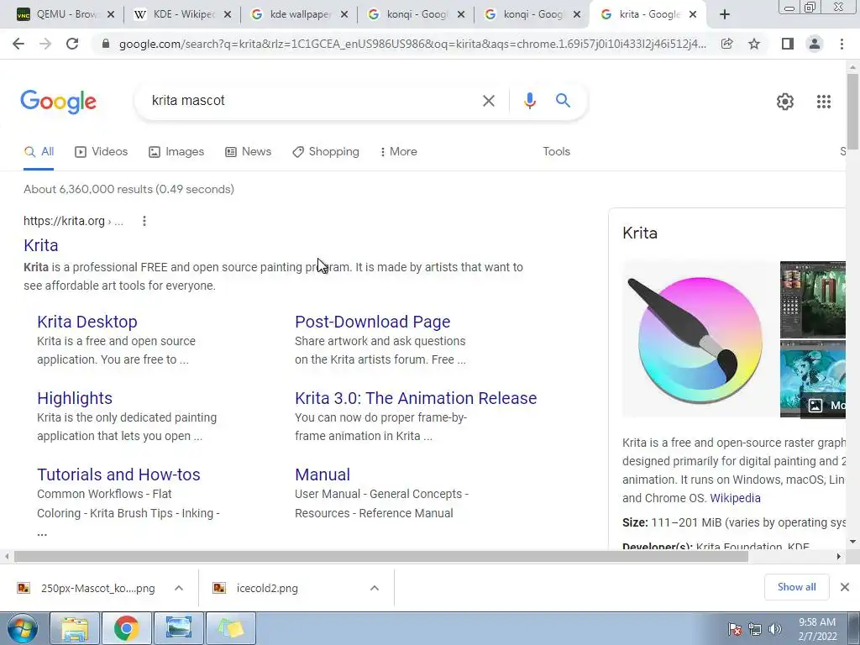Click the padlock site info icon
Screen dimensions: 860x645
(106, 44)
